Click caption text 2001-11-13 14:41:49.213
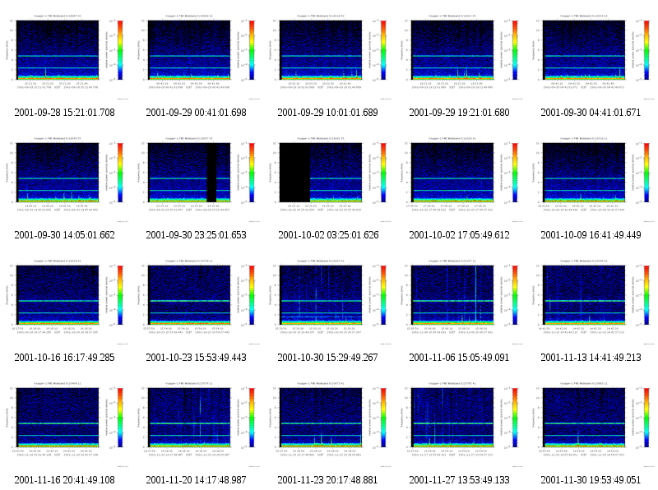This screenshot has width=658, height=490. pyautogui.click(x=591, y=358)
